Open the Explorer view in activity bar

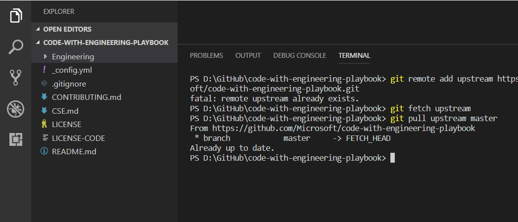coord(16,15)
